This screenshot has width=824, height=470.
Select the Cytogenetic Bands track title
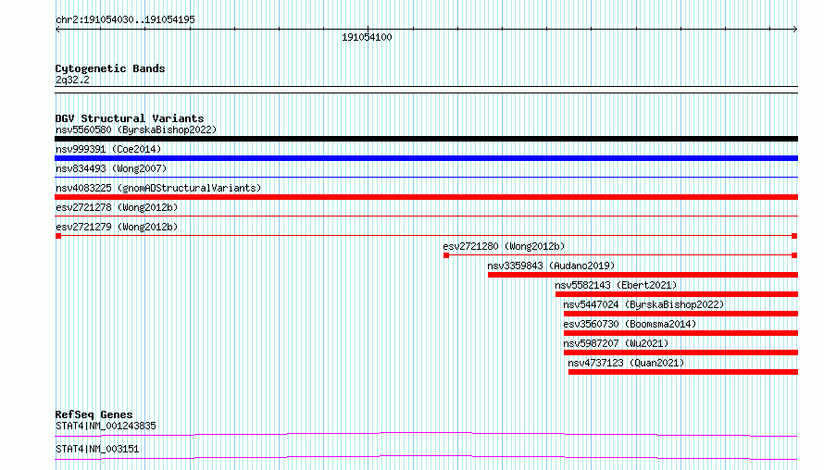tap(110, 68)
